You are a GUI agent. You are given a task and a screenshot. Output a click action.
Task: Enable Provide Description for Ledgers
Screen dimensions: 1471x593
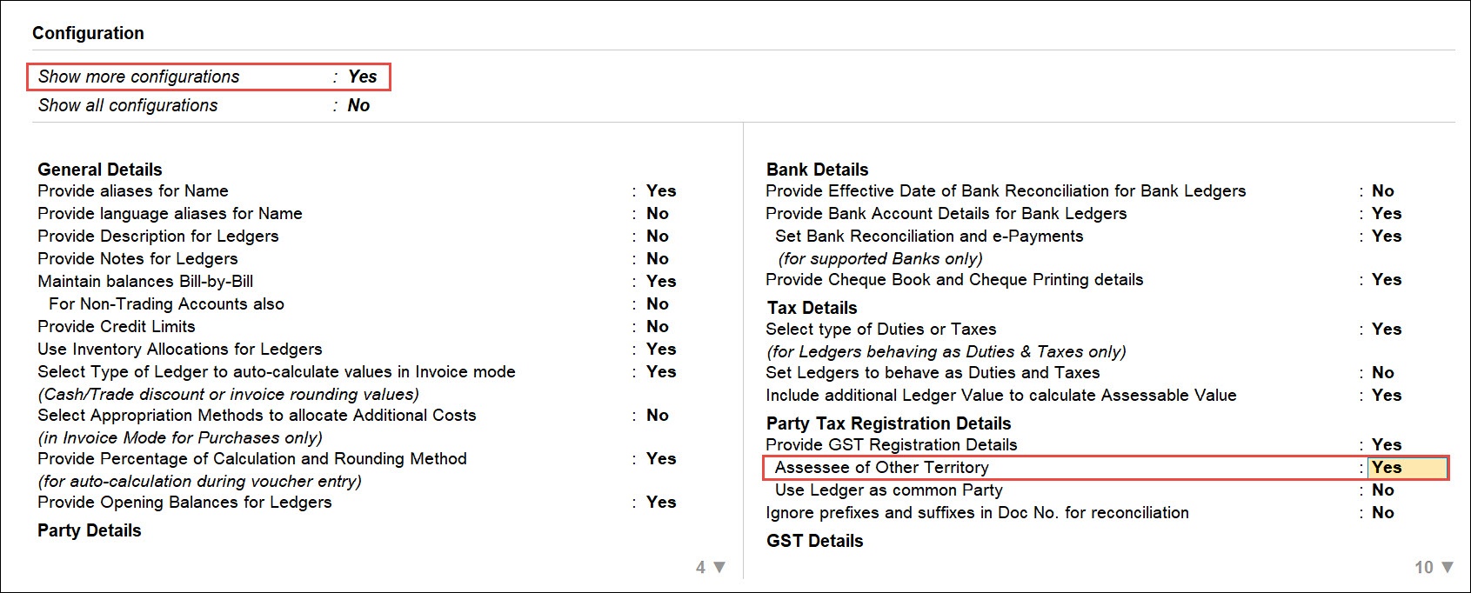click(658, 236)
